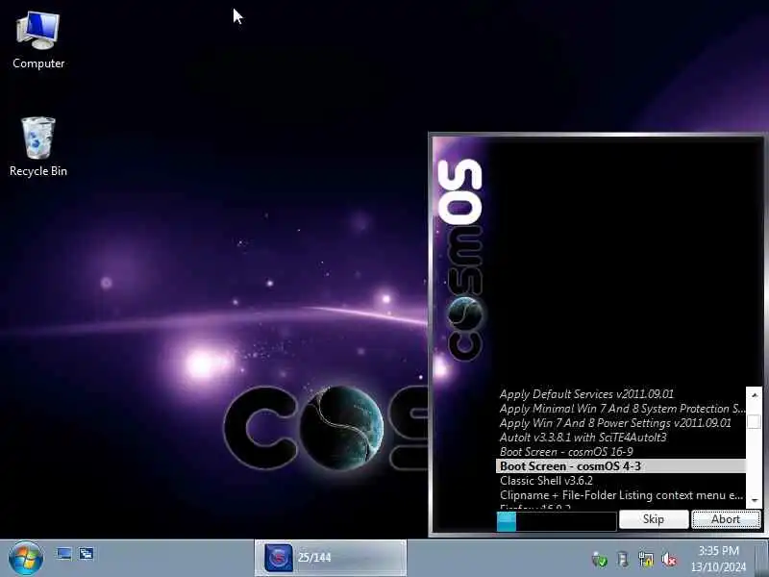This screenshot has width=769, height=577.
Task: Select 'Classic Shell v3.6.2' entry
Action: (x=621, y=480)
